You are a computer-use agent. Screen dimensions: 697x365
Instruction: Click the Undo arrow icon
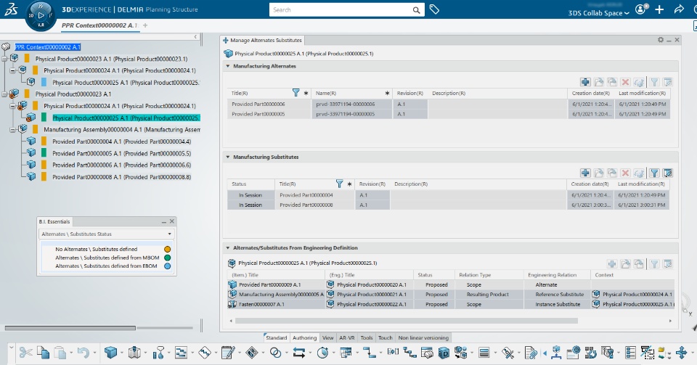pos(83,353)
